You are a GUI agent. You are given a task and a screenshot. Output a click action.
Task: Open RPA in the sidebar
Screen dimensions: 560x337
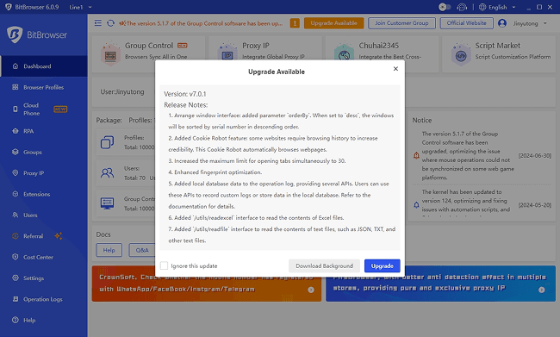coord(44,131)
